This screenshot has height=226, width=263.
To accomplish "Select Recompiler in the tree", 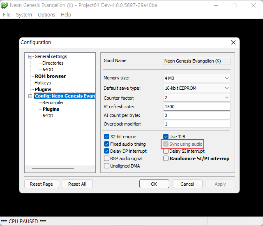I will click(x=53, y=103).
